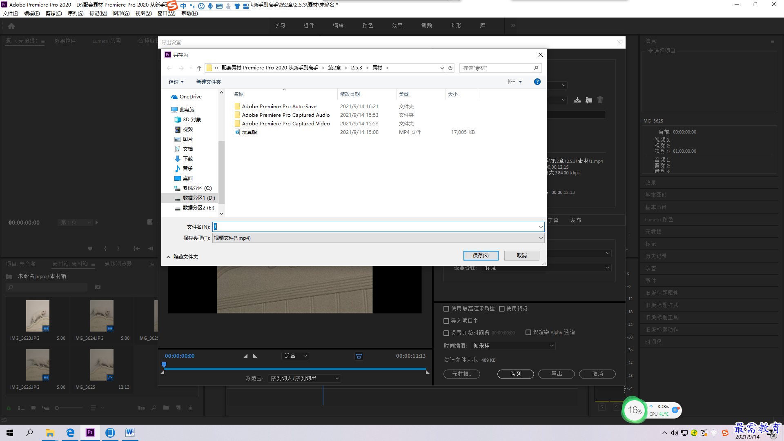Expand the 保存类型 dropdown
Image resolution: width=784 pixels, height=441 pixels.
tap(541, 238)
